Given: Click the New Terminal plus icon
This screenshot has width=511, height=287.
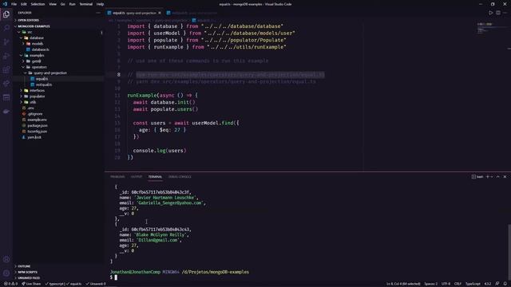Looking at the screenshot, I should coord(488,177).
